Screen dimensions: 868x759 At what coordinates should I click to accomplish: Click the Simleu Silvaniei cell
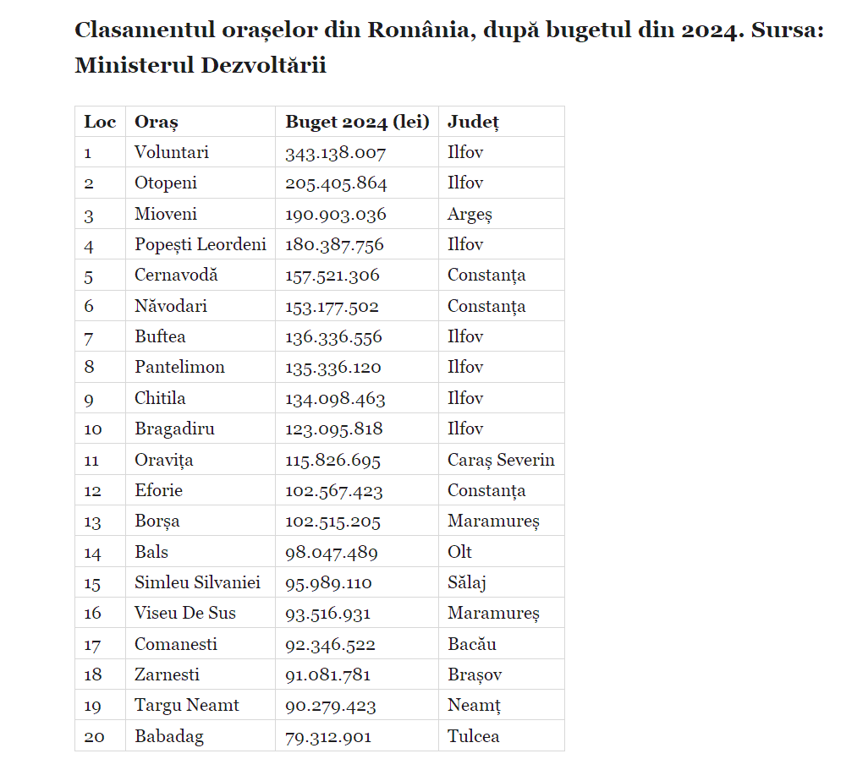pyautogui.click(x=197, y=582)
